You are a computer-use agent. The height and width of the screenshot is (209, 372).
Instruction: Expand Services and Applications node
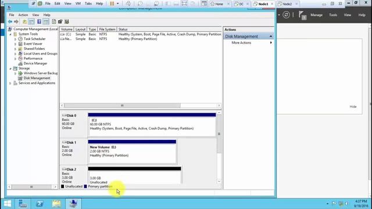click(x=10, y=83)
